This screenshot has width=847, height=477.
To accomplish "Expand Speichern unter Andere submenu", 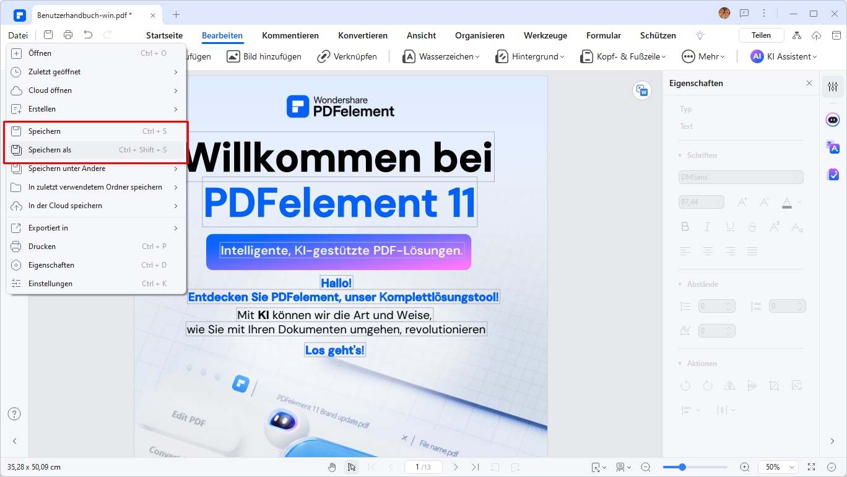I will point(176,168).
